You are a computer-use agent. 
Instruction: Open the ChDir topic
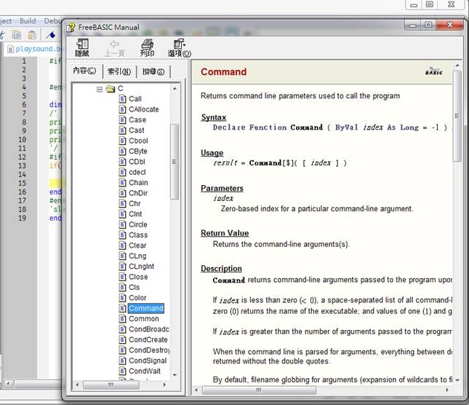click(138, 193)
